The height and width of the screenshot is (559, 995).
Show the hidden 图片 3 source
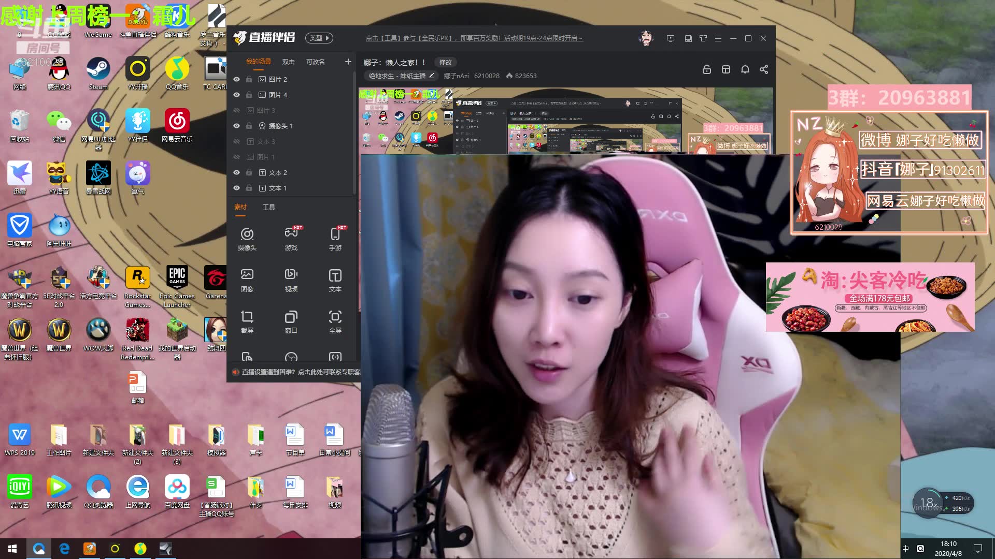click(x=236, y=110)
